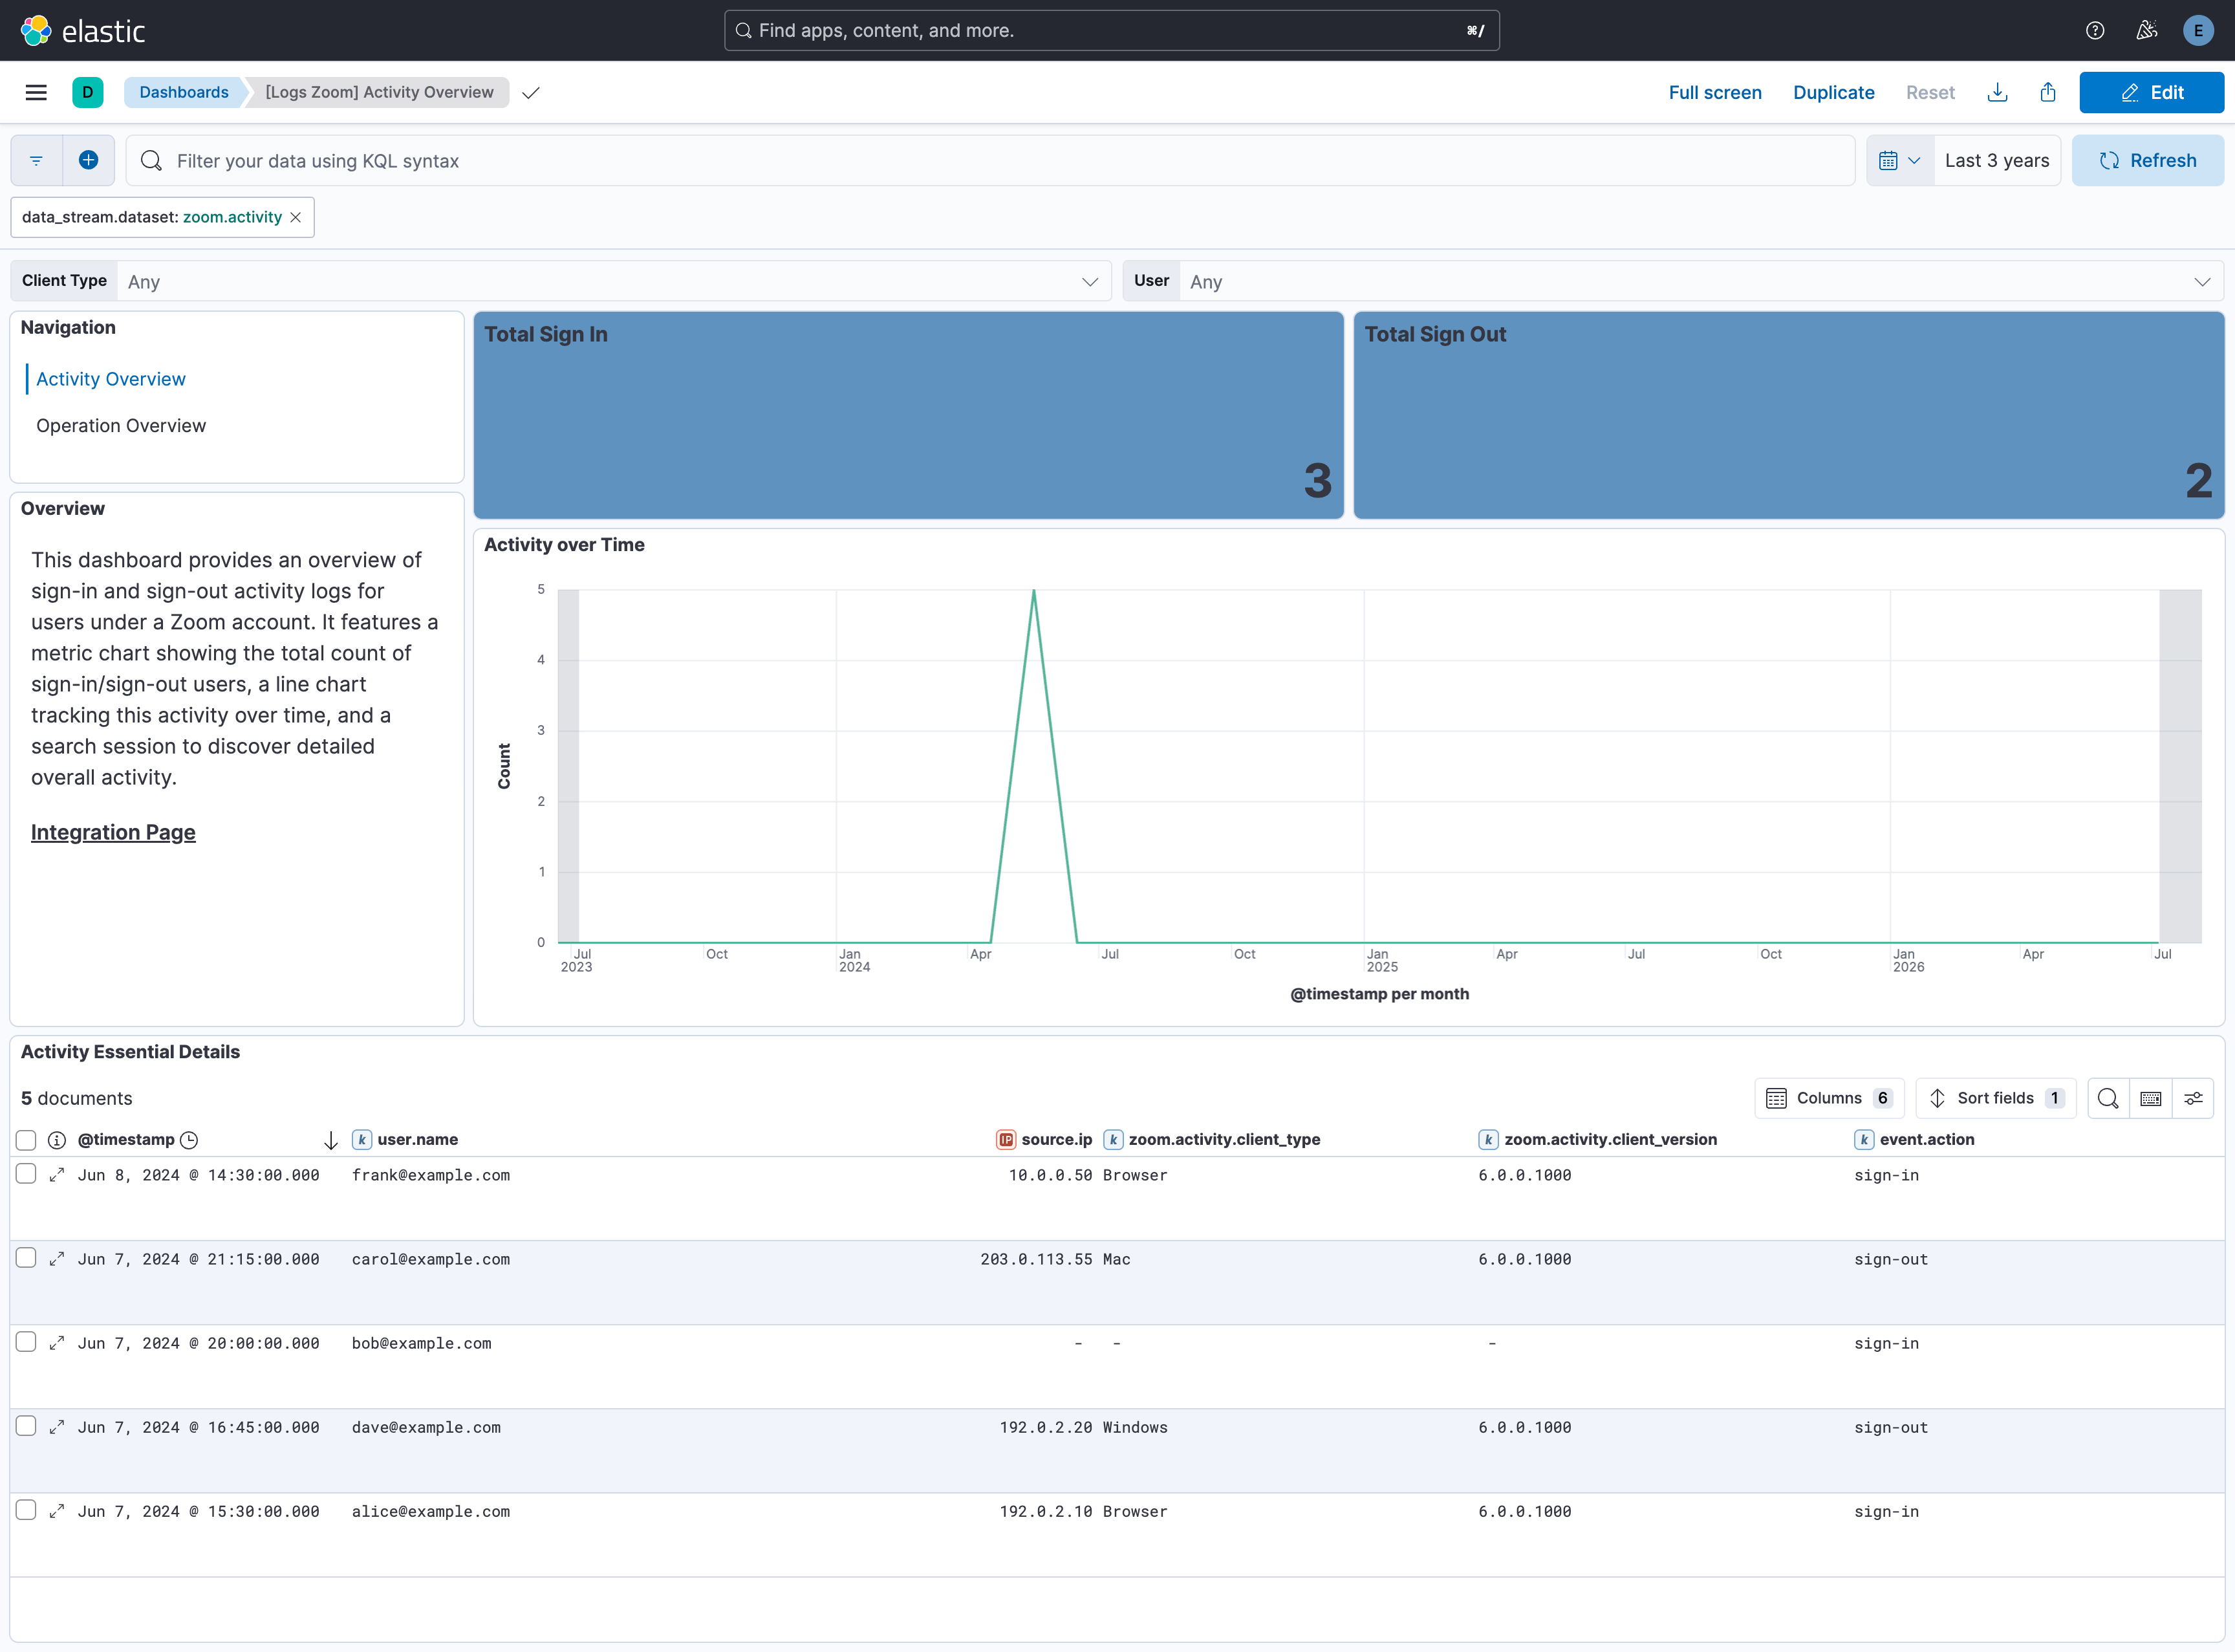Open the Last 3 years time picker
Viewport: 2235px width, 1652px height.
(1996, 160)
